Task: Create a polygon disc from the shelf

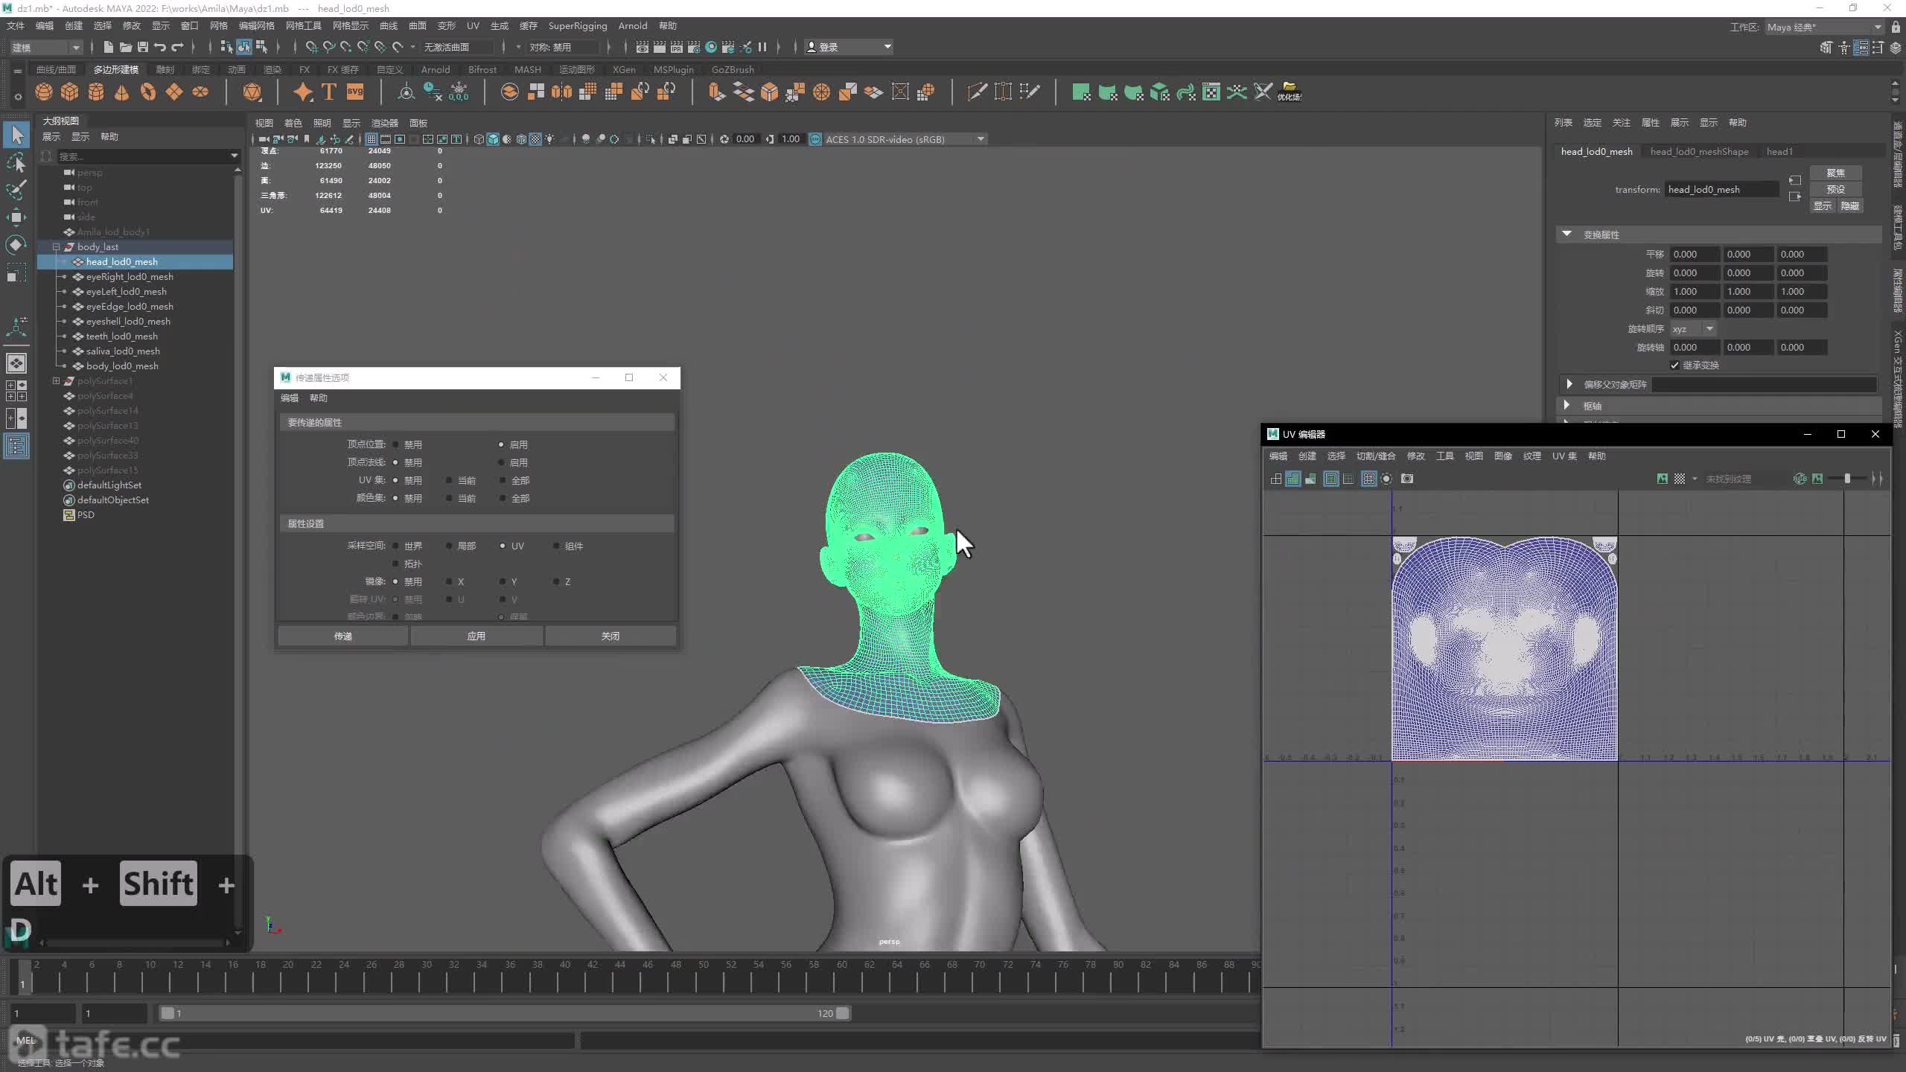Action: pos(200,92)
